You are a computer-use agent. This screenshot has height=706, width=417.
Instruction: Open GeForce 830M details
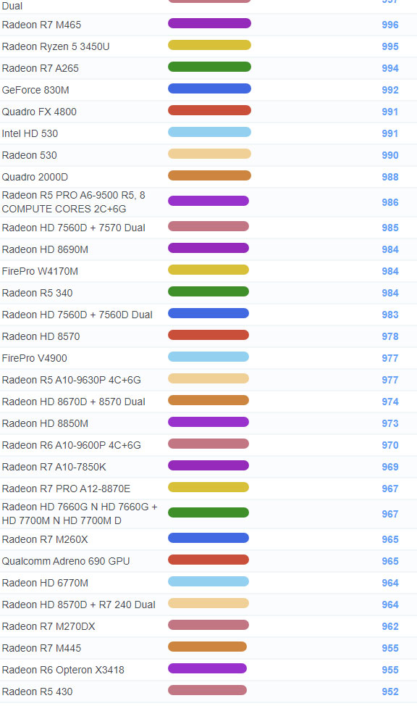click(35, 90)
